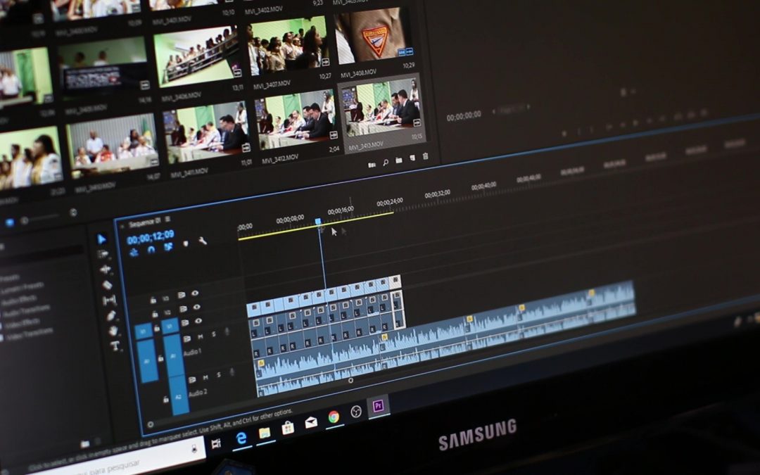Toggle eye visibility on top video track
Image resolution: width=760 pixels, height=475 pixels.
(x=195, y=293)
